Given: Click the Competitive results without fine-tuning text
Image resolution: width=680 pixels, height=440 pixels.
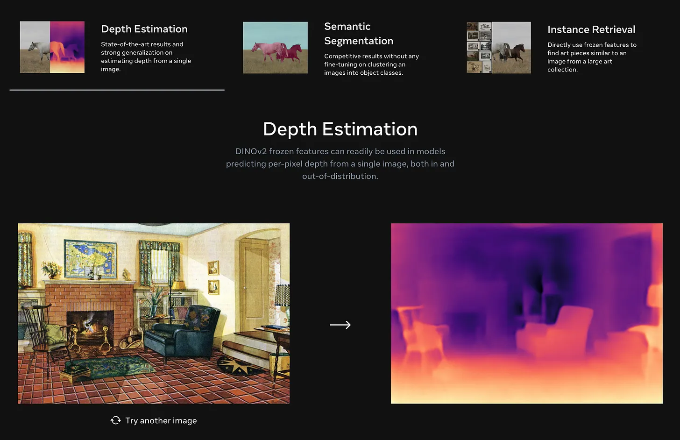Looking at the screenshot, I should tap(371, 64).
